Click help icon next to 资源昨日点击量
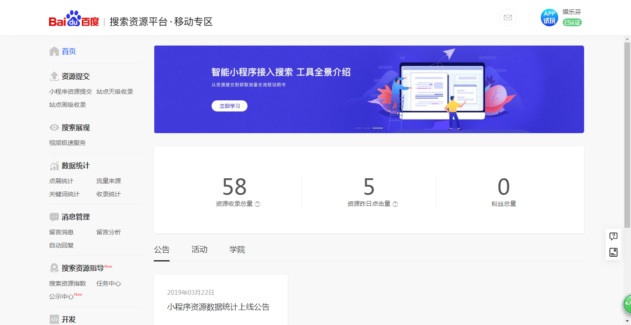 click(395, 204)
